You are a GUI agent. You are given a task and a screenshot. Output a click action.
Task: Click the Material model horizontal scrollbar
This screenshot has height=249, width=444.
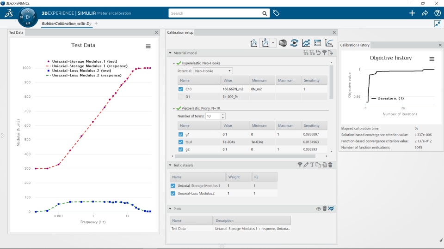245,156
